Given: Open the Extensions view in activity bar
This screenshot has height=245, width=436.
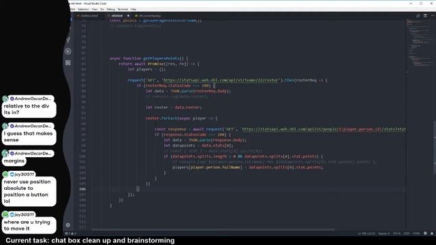Looking at the screenshot, I should pyautogui.click(x=68, y=63).
